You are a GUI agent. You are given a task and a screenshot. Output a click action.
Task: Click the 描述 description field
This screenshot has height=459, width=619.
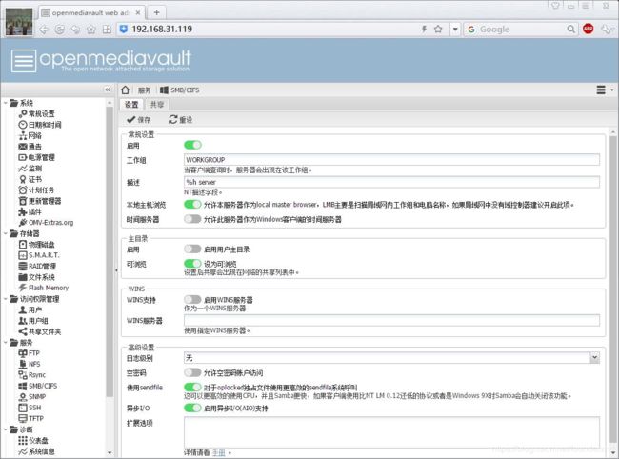click(391, 182)
